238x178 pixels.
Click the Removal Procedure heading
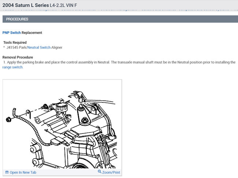18,57
